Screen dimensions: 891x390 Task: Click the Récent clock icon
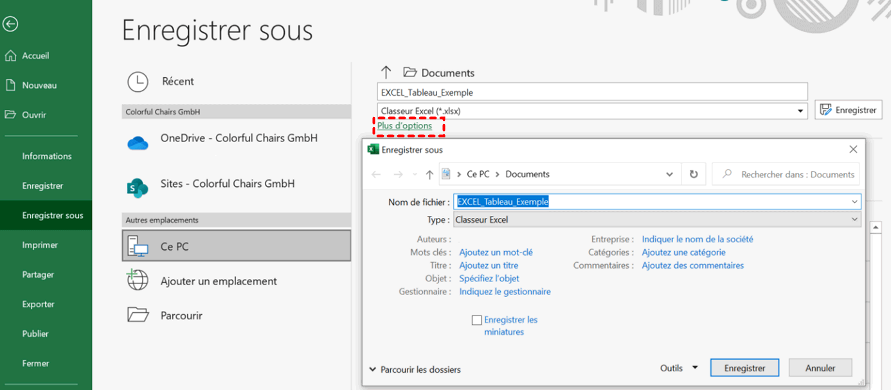(138, 82)
